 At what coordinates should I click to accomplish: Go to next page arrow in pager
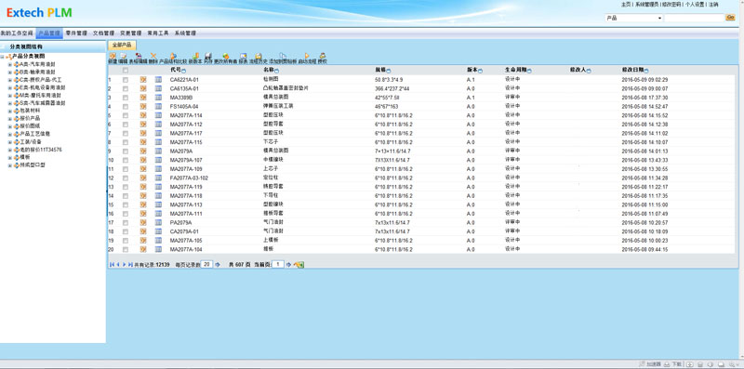tap(125, 265)
